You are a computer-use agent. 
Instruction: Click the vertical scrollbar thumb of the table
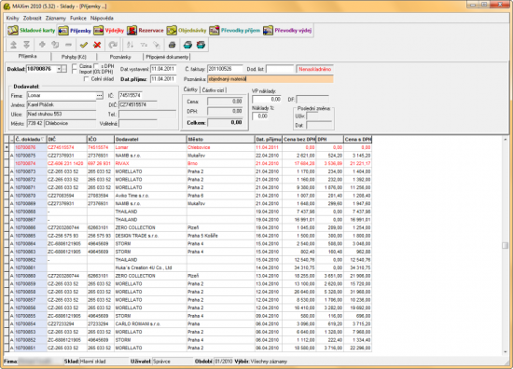click(506, 245)
